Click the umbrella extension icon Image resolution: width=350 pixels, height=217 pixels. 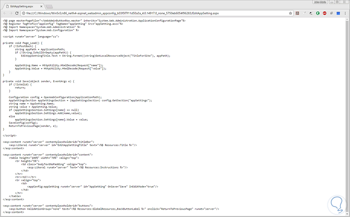311,13
